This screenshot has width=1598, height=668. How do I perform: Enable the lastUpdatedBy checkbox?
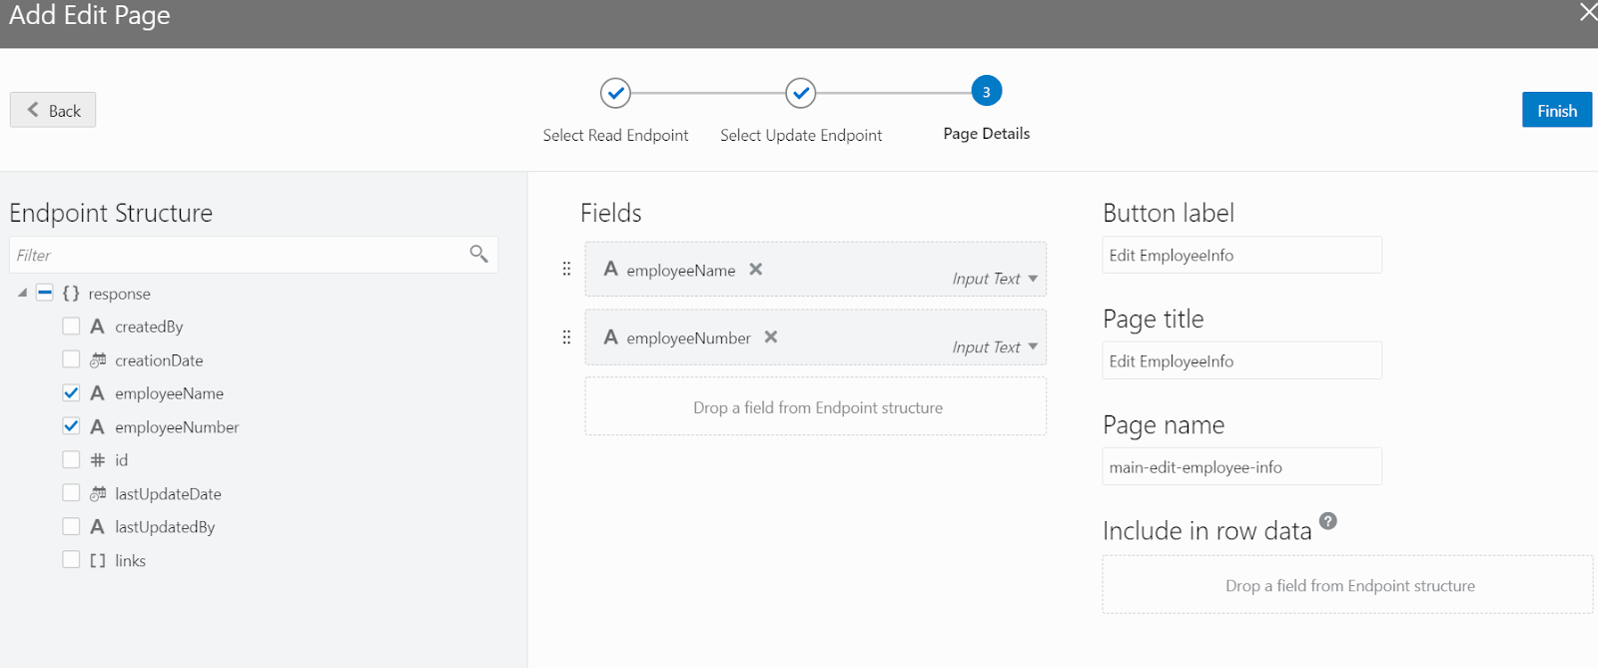point(71,526)
